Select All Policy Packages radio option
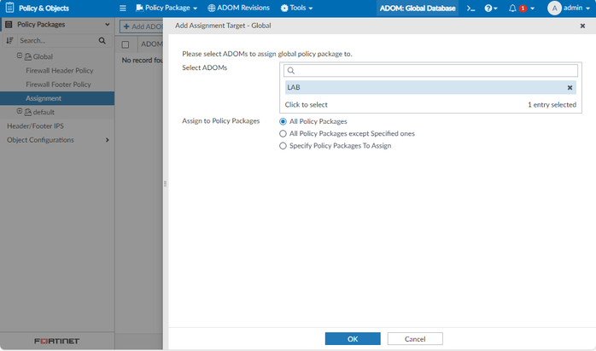596x351 pixels. 283,121
